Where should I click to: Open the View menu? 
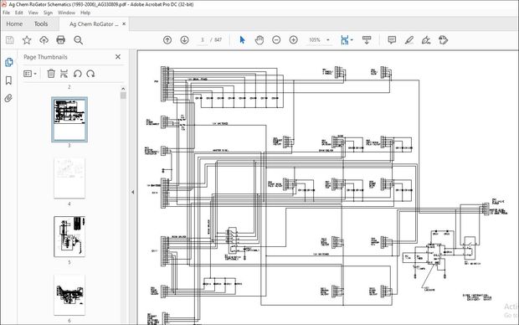click(33, 13)
